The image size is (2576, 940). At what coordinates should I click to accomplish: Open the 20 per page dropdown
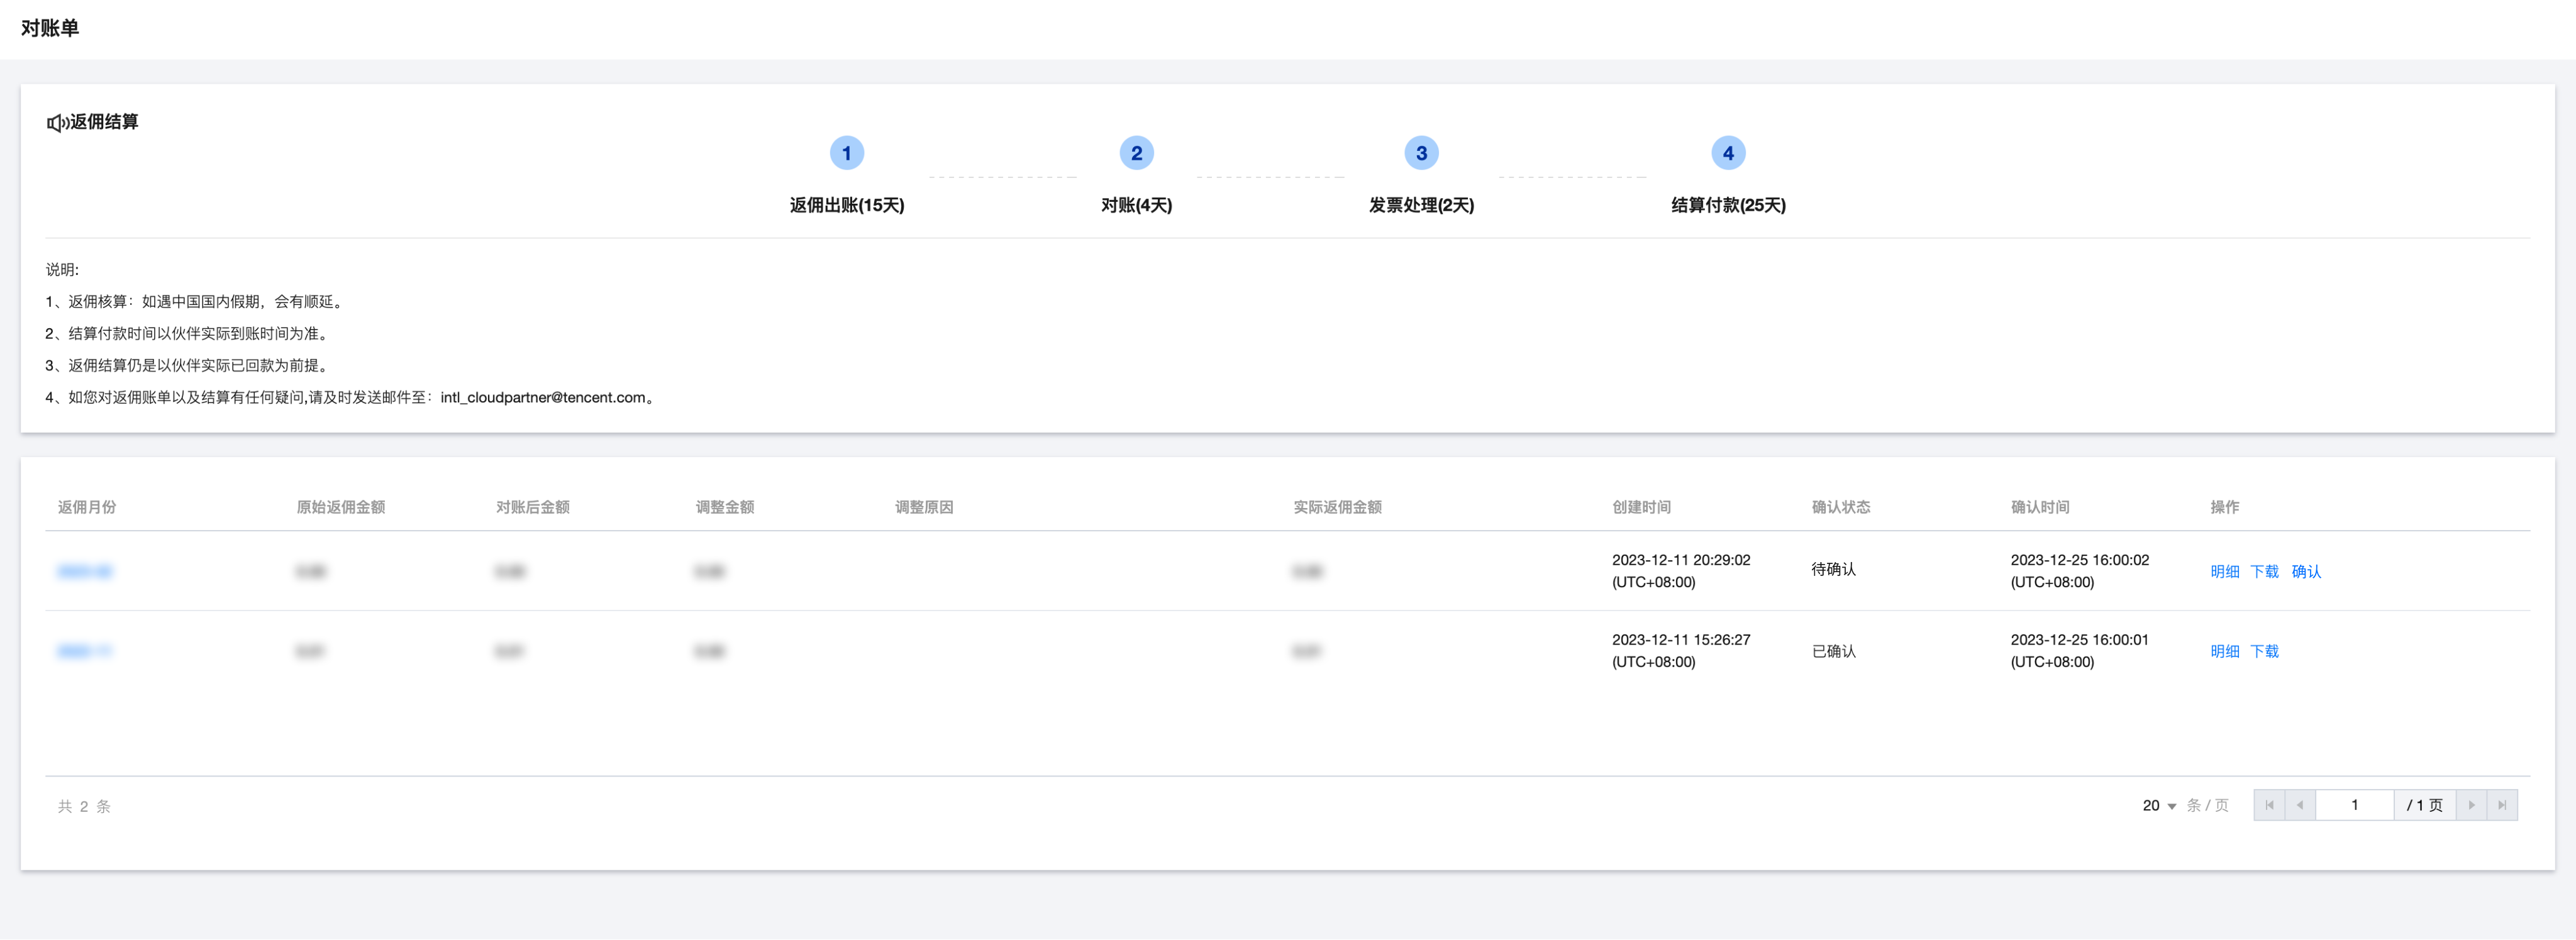pos(2159,806)
